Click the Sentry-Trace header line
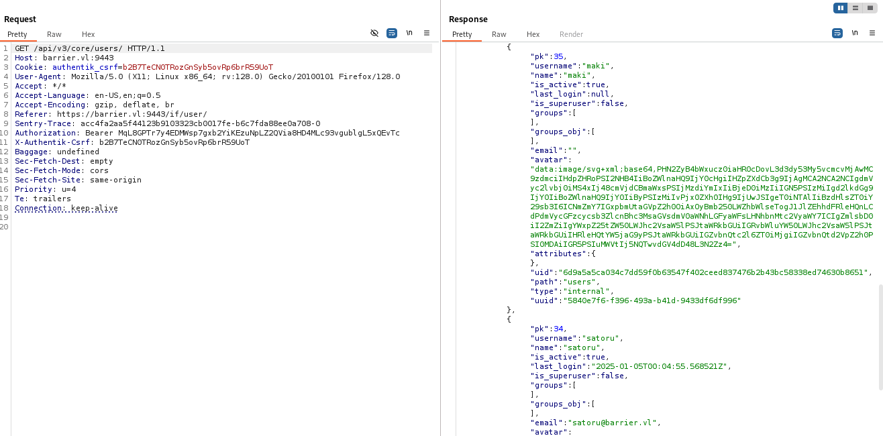 (168, 123)
